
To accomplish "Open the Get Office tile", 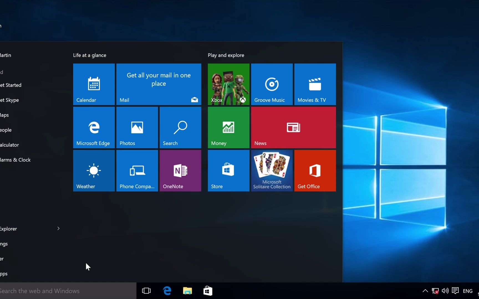I will pyautogui.click(x=315, y=171).
